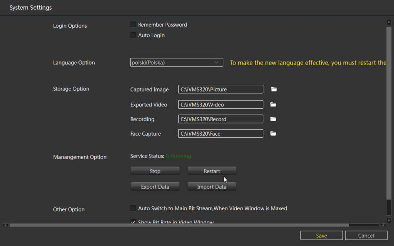Browse folder for Exported Video path

(x=274, y=105)
